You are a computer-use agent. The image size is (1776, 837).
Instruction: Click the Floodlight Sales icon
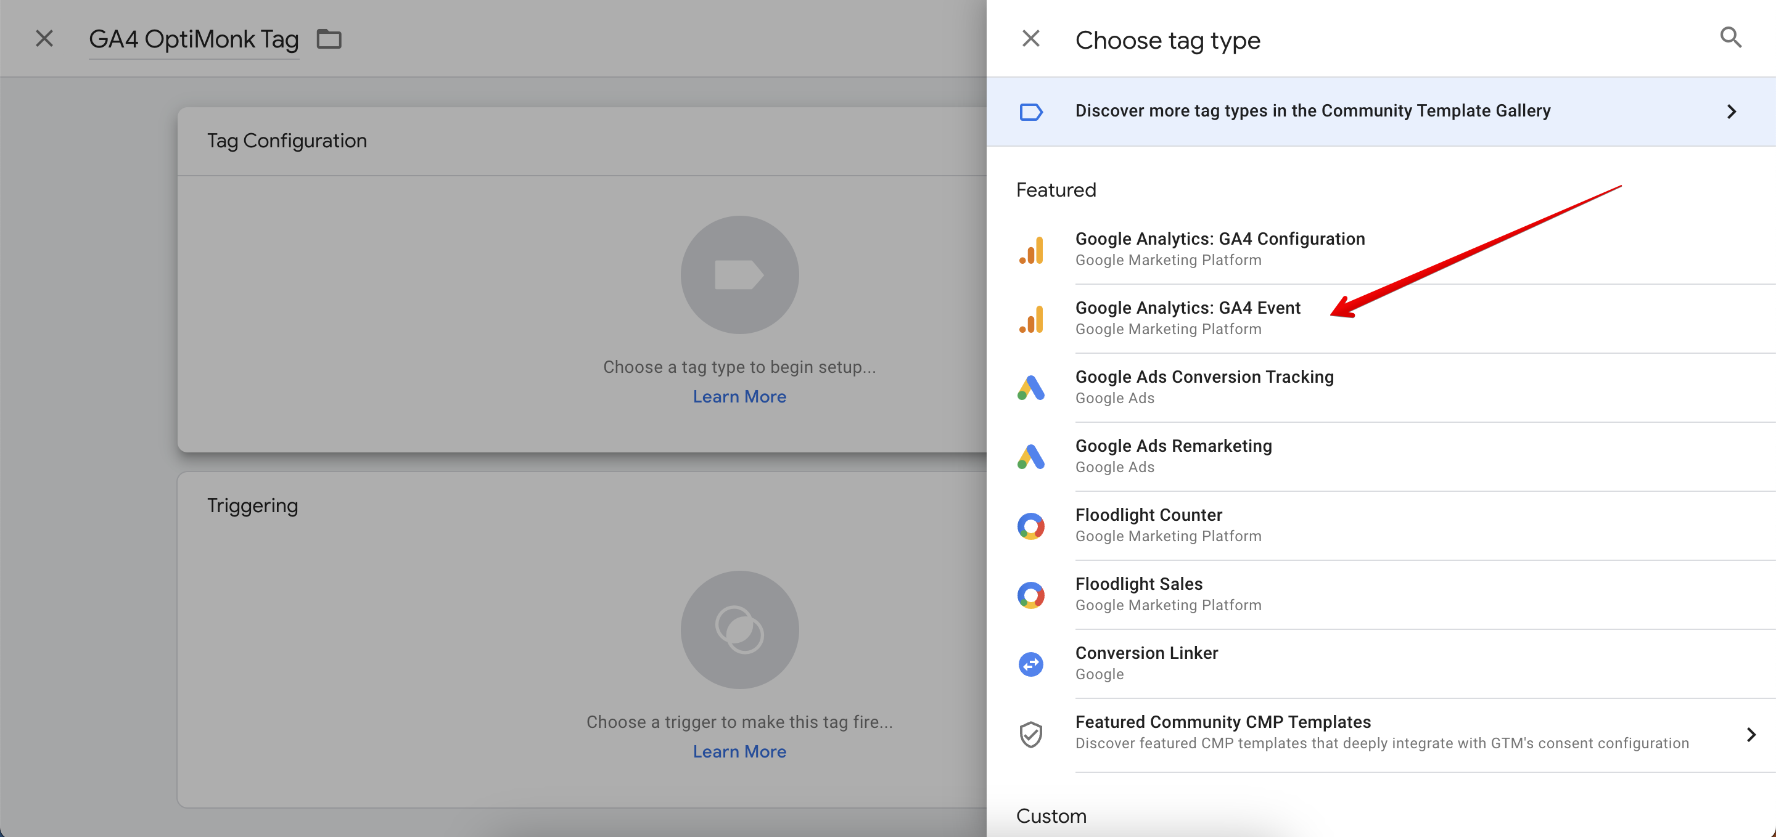pos(1030,595)
